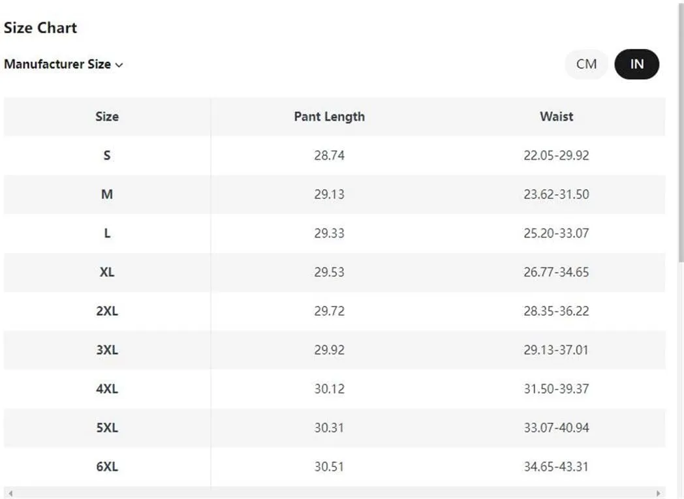
Task: Click the 6XL size row label
Action: [107, 466]
